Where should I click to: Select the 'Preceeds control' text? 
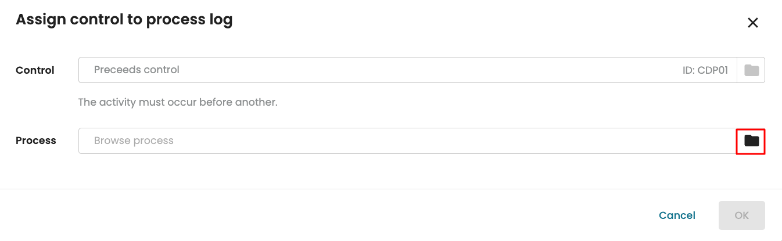tap(137, 70)
